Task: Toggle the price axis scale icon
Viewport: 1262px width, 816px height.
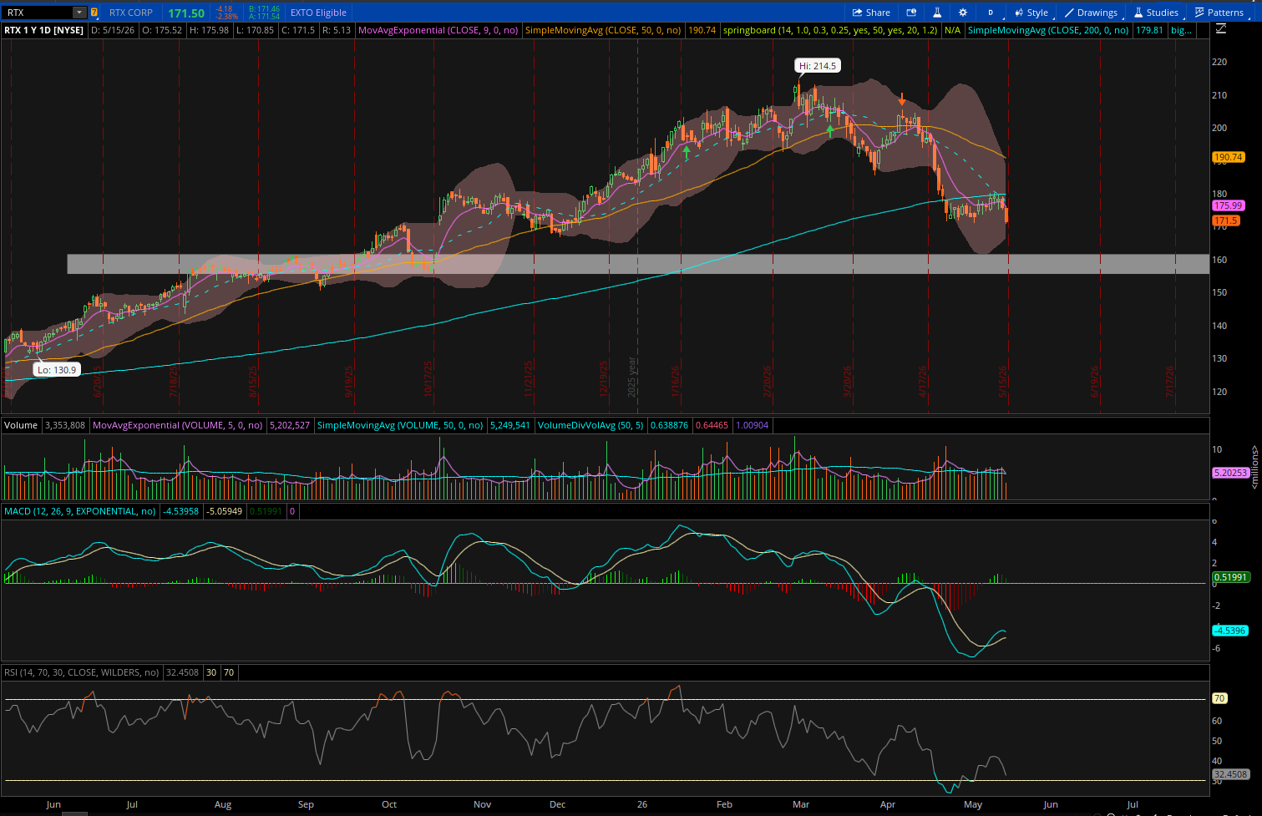Action: click(1221, 29)
